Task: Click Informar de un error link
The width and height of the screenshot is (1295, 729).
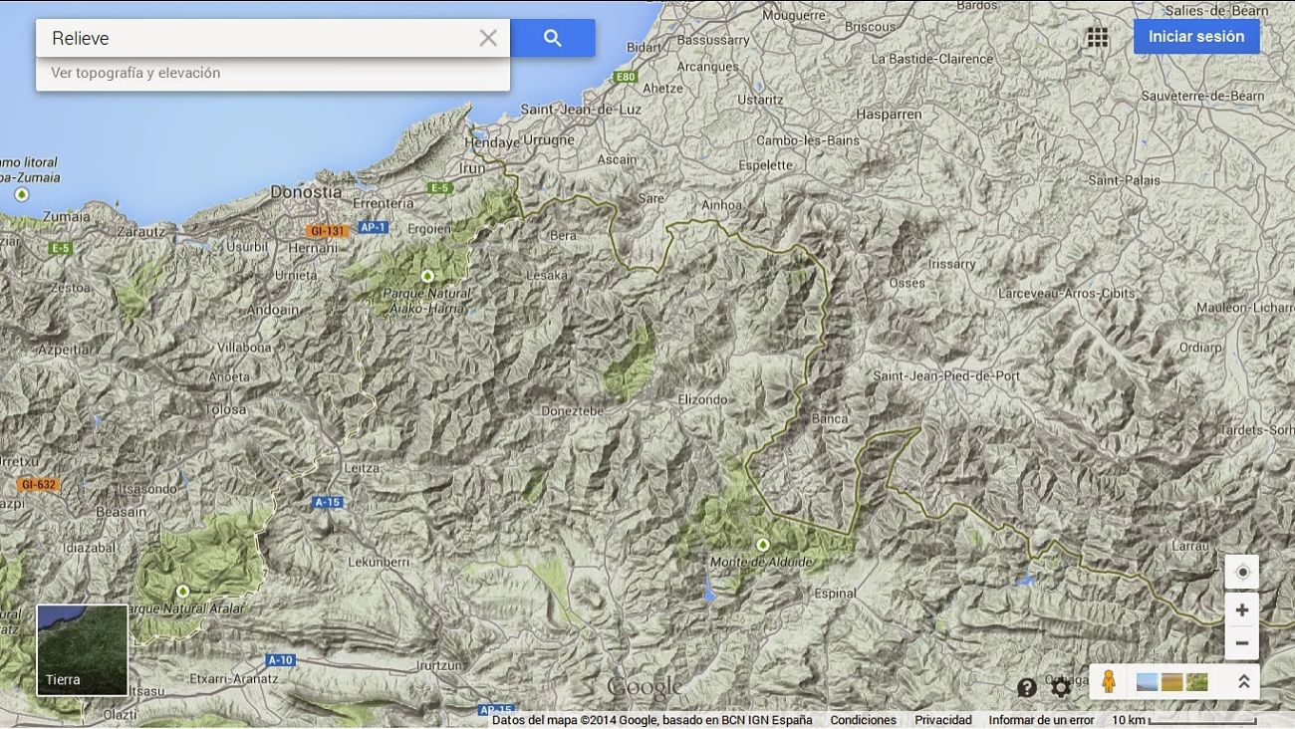Action: (x=1041, y=720)
